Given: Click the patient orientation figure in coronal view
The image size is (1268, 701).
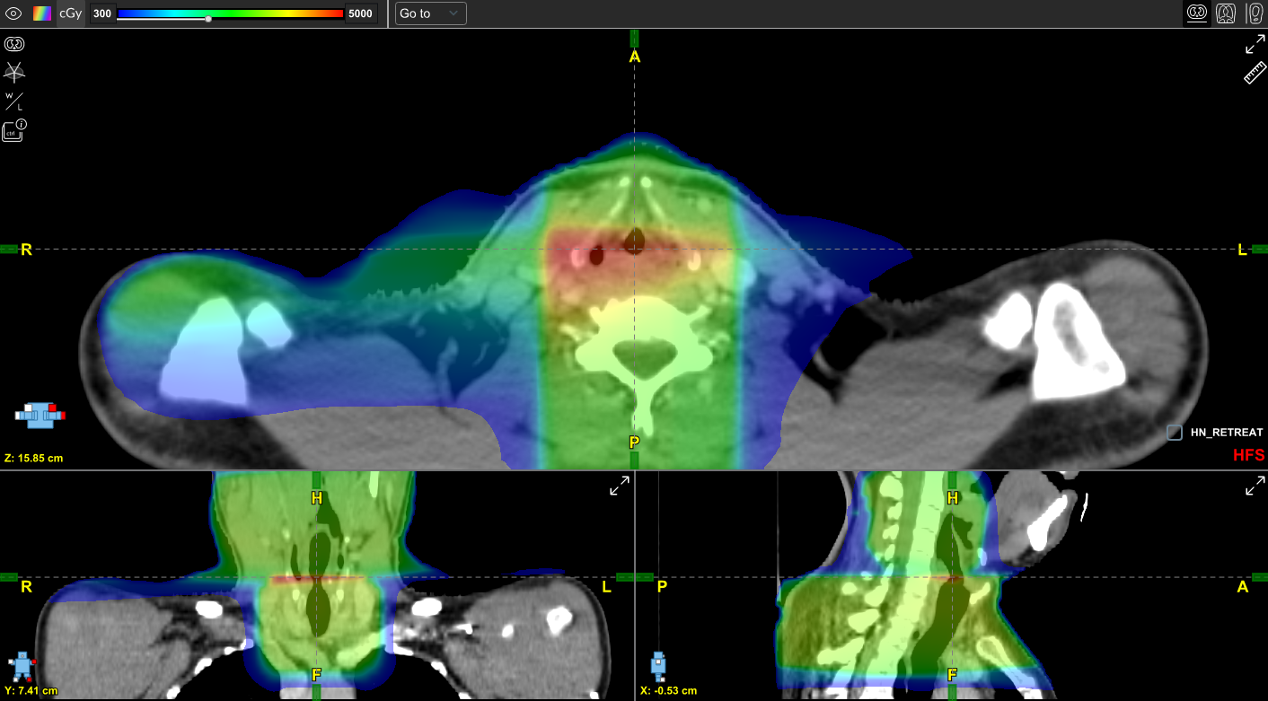Looking at the screenshot, I should click(x=22, y=667).
